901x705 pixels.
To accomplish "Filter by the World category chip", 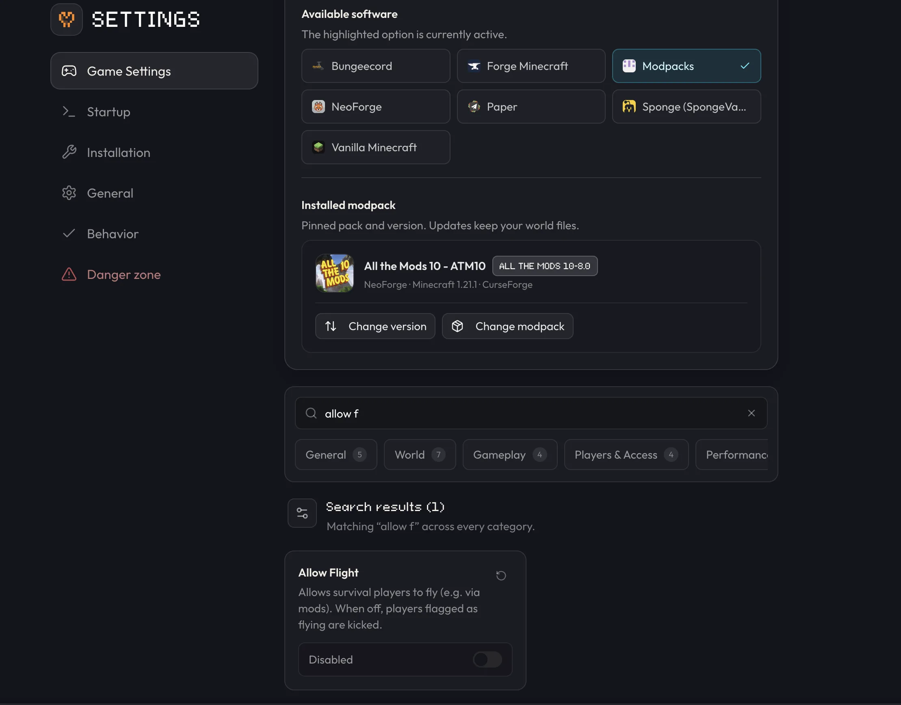I will pyautogui.click(x=420, y=455).
